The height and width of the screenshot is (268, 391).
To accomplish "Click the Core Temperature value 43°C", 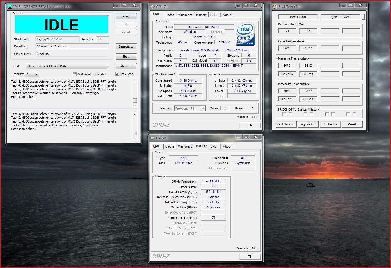I will (x=308, y=48).
